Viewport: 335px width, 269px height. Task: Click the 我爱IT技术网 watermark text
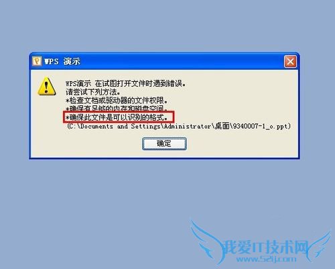266,247
